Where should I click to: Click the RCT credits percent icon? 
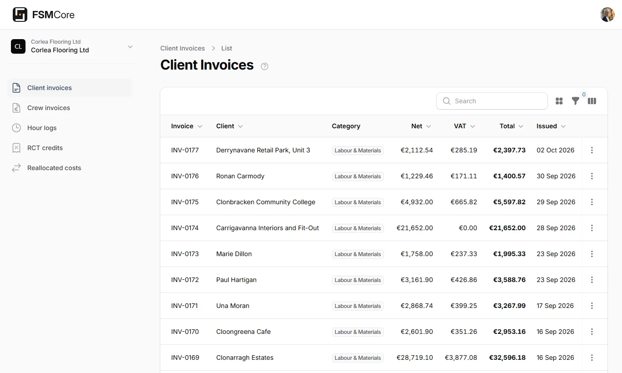[x=16, y=148]
